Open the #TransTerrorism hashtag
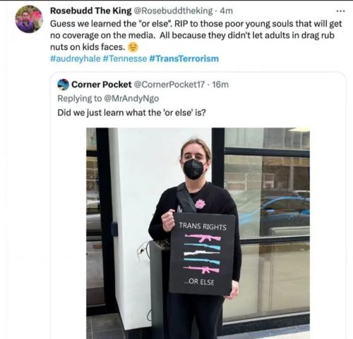The image size is (353, 339). [x=184, y=58]
